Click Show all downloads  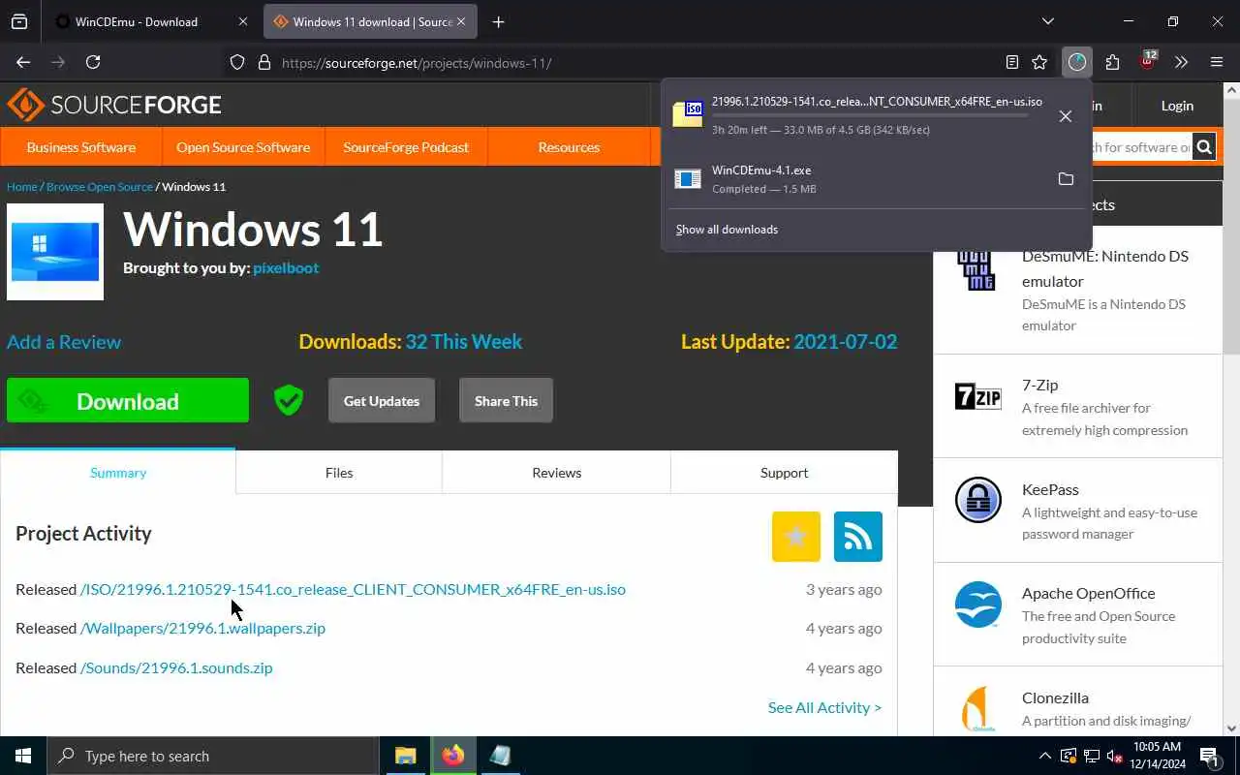click(x=727, y=230)
